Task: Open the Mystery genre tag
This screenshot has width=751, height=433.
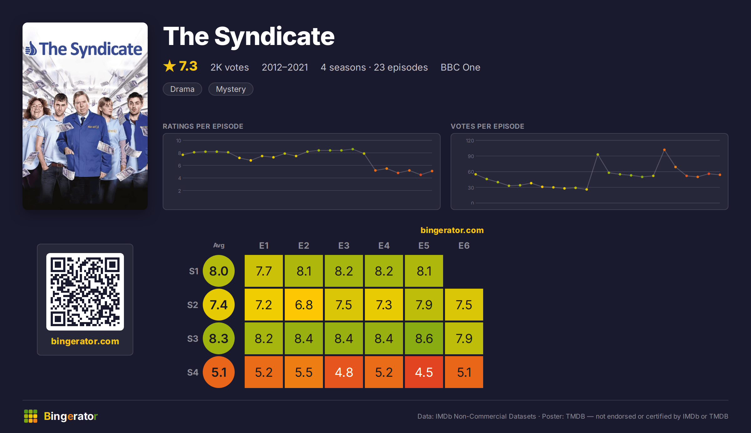Action: tap(231, 89)
